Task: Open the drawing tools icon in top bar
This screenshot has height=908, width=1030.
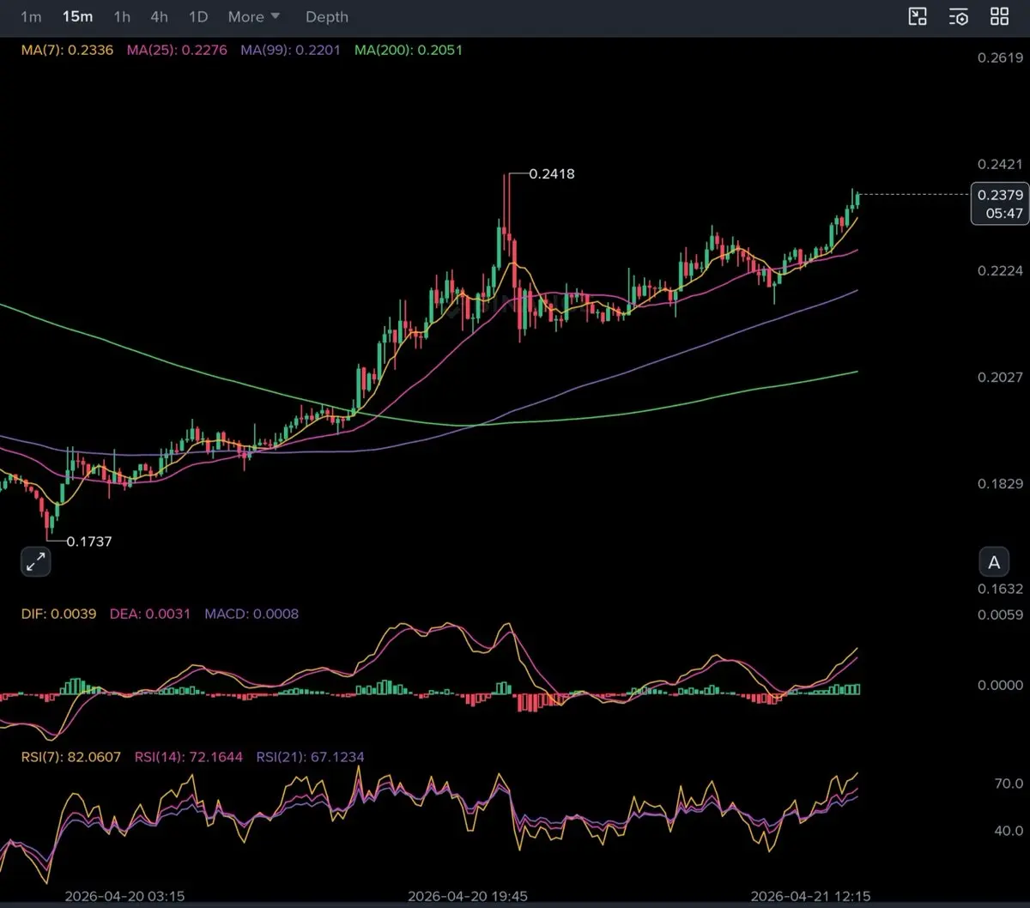Action: click(918, 16)
